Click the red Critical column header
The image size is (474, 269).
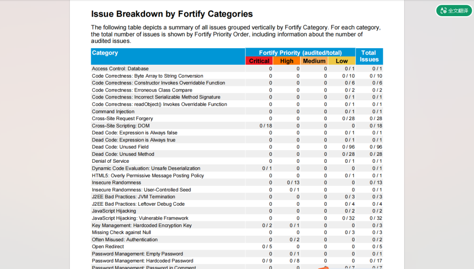click(259, 61)
